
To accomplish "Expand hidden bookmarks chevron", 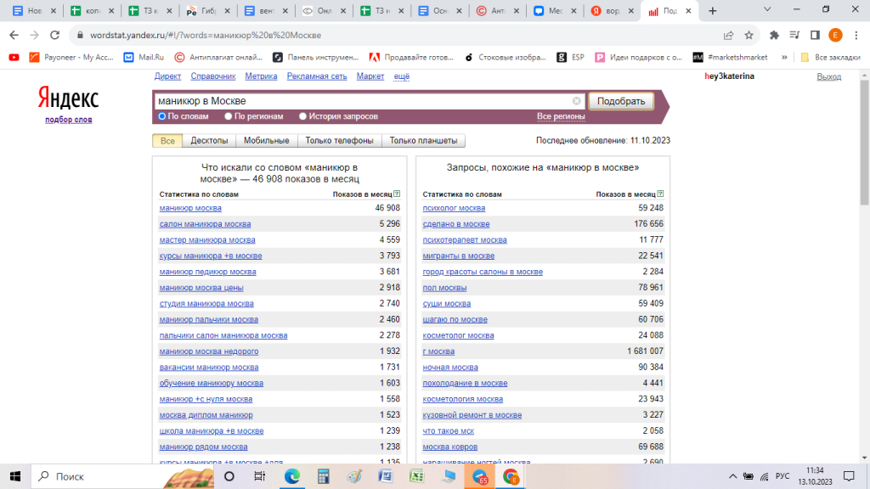I will pos(784,57).
